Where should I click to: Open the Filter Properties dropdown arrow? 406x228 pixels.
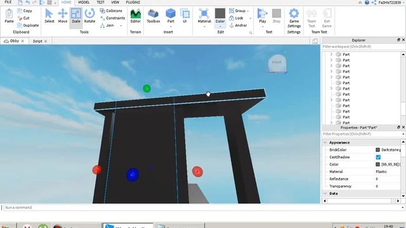click(x=403, y=134)
